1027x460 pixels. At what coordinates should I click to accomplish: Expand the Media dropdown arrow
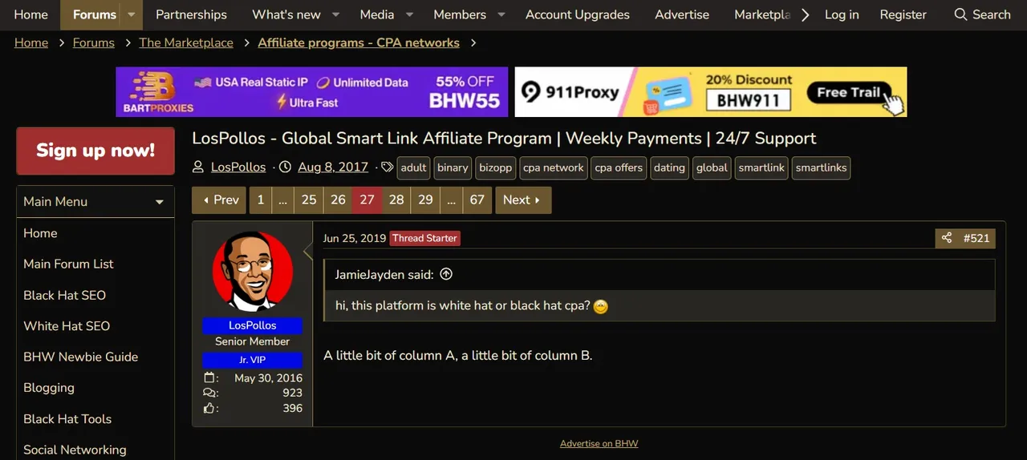pyautogui.click(x=409, y=14)
